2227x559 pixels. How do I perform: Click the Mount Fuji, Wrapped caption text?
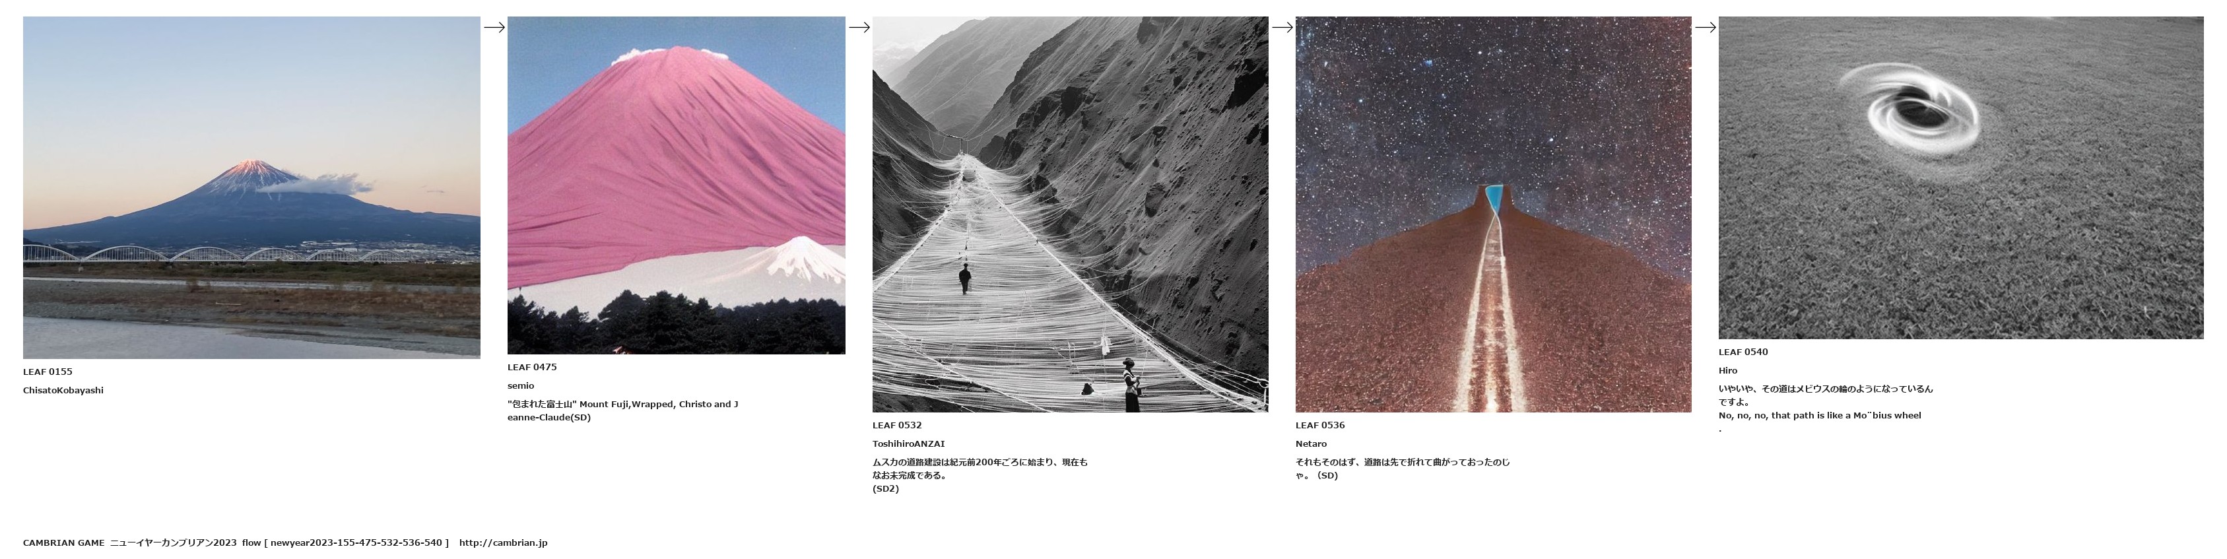click(x=622, y=411)
